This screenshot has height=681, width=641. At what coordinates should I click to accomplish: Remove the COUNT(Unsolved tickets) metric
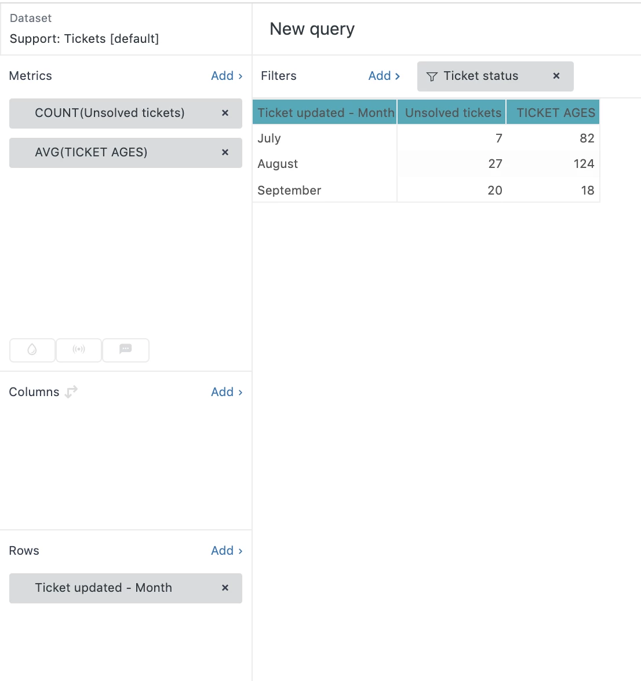click(225, 113)
